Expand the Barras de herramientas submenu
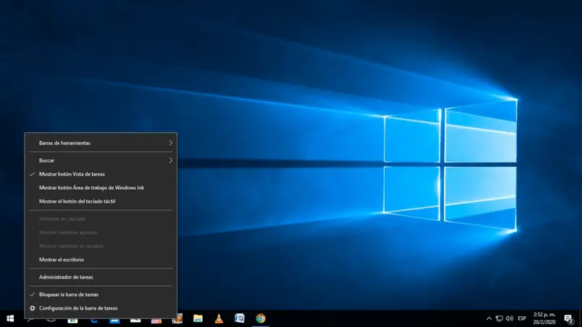The width and height of the screenshot is (582, 327). [101, 143]
